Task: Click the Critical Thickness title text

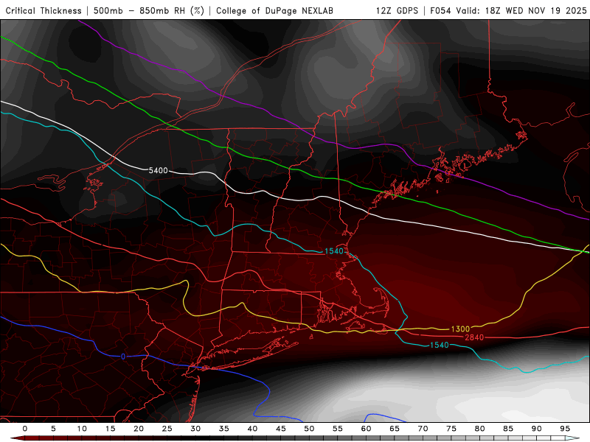Action: (x=44, y=10)
